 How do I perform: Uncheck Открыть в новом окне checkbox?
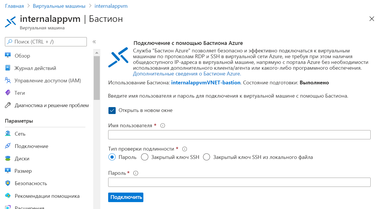(x=112, y=110)
